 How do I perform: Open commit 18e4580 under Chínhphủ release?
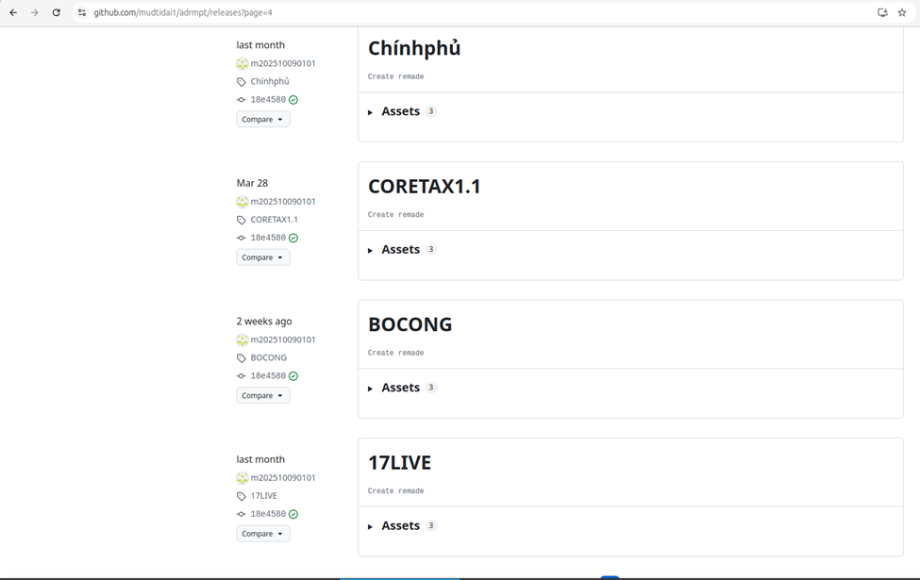point(268,100)
